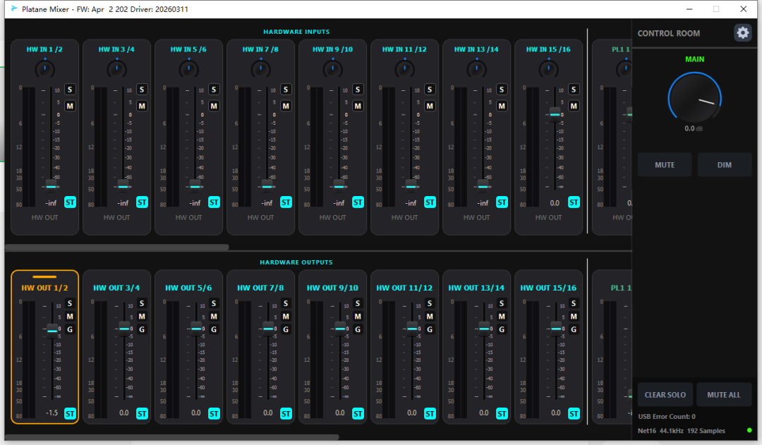The image size is (762, 445).
Task: Click the HW IN 1/2 pan knob
Action: (44, 68)
